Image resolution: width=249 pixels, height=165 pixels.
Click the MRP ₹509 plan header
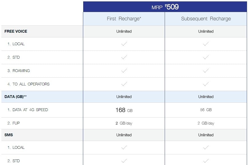pos(165,7)
